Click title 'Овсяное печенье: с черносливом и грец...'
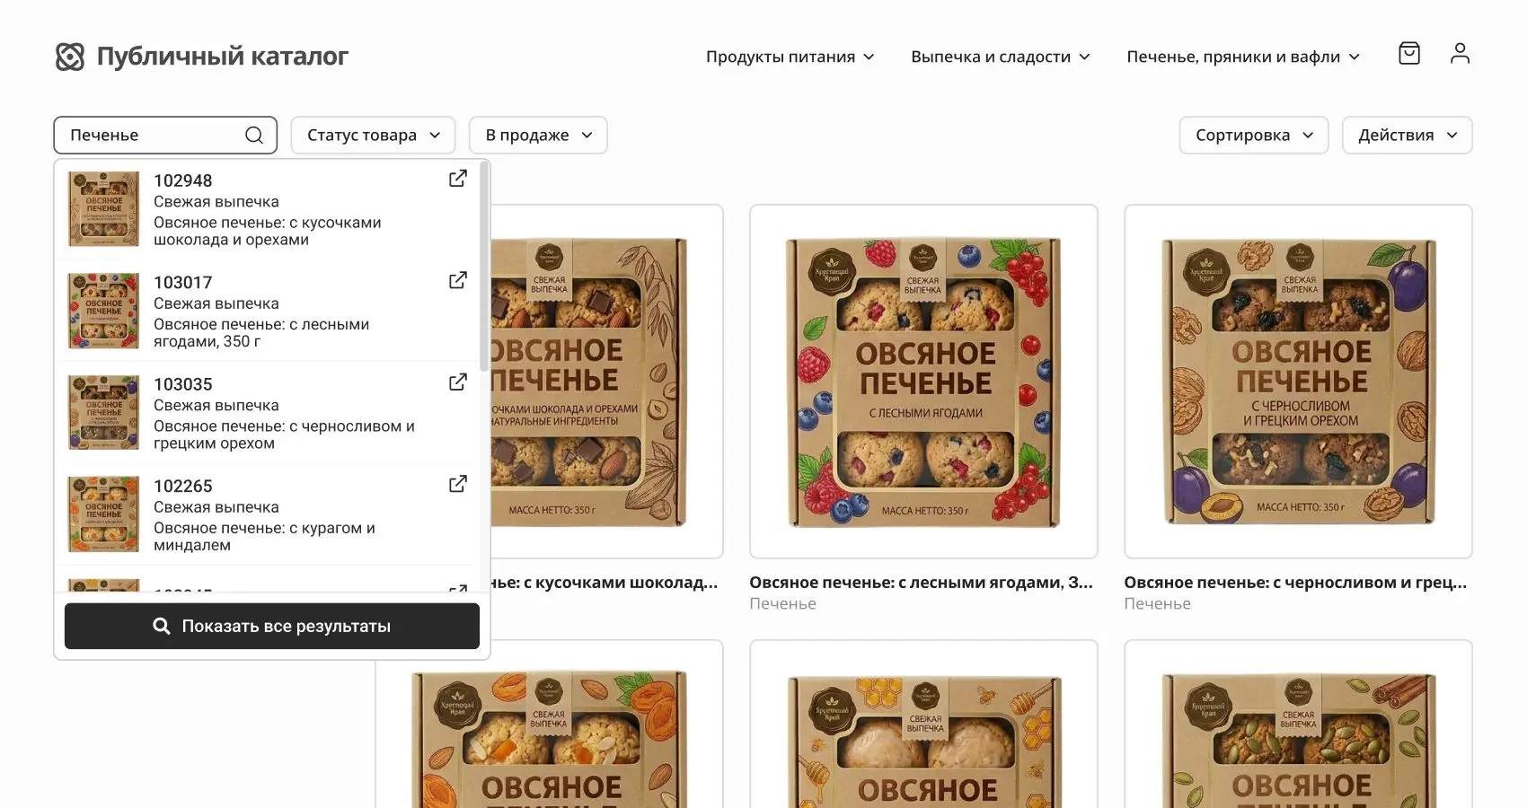 tap(1295, 582)
